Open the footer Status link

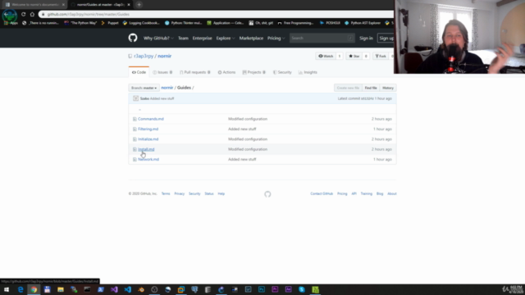(x=209, y=193)
